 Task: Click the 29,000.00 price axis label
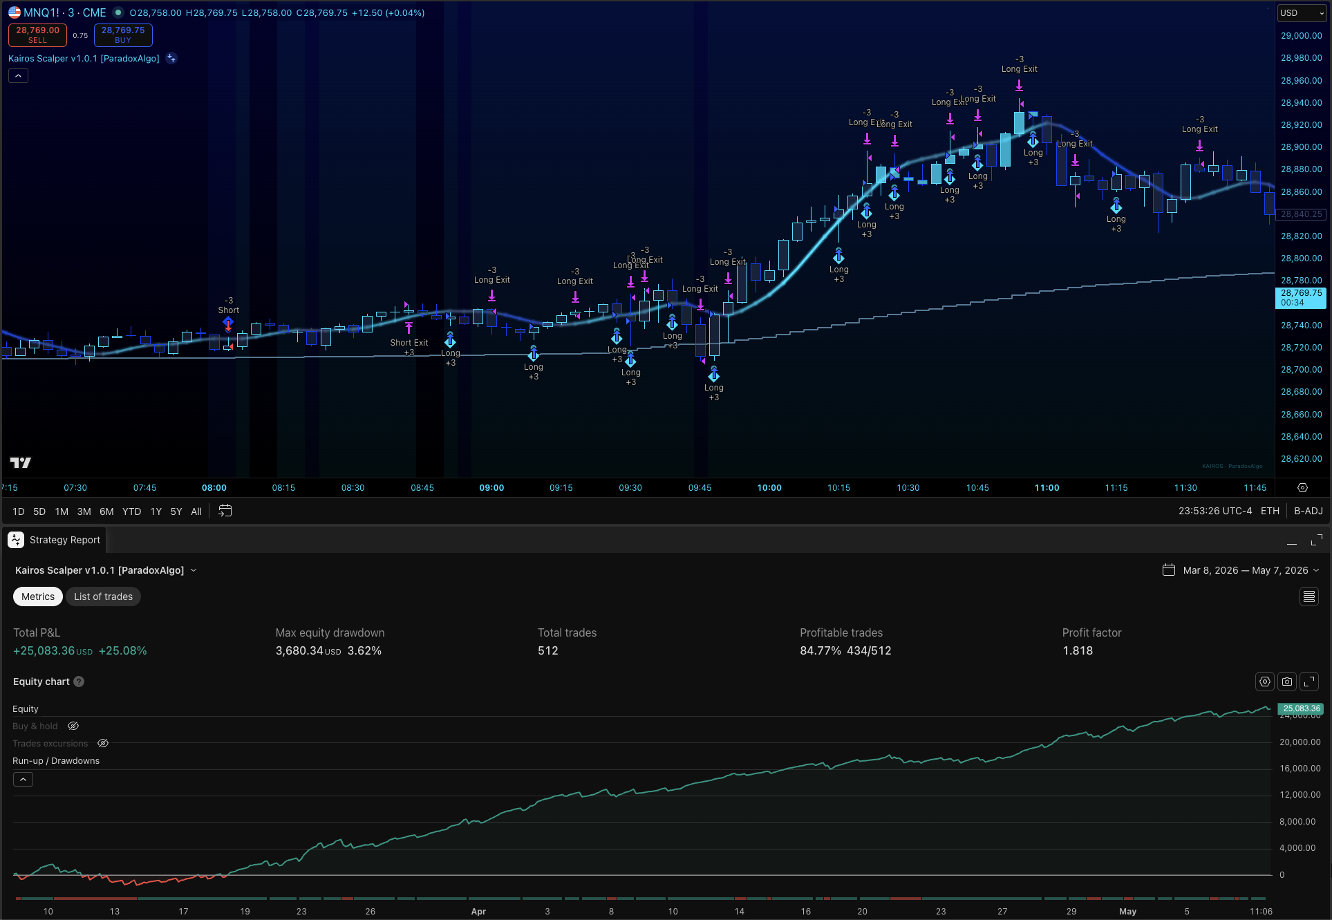click(1301, 36)
